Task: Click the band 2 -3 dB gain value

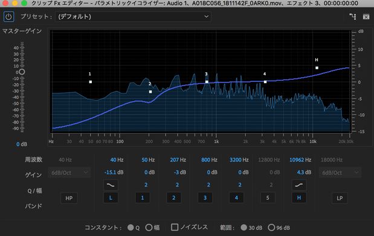Action: (180, 172)
